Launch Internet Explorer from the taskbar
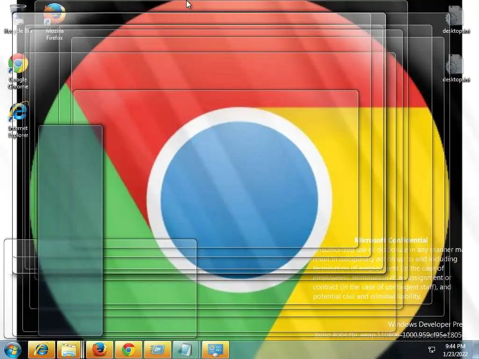Viewport: 479px width, 359px height. pos(42,350)
